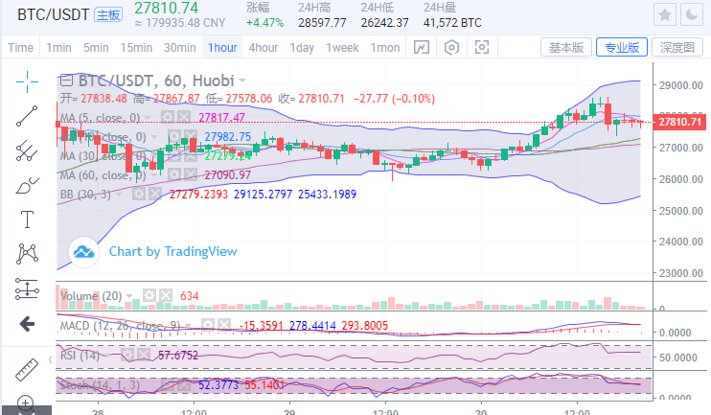Select the 1min interval
Screen dimensions: 711x415
click(59, 48)
